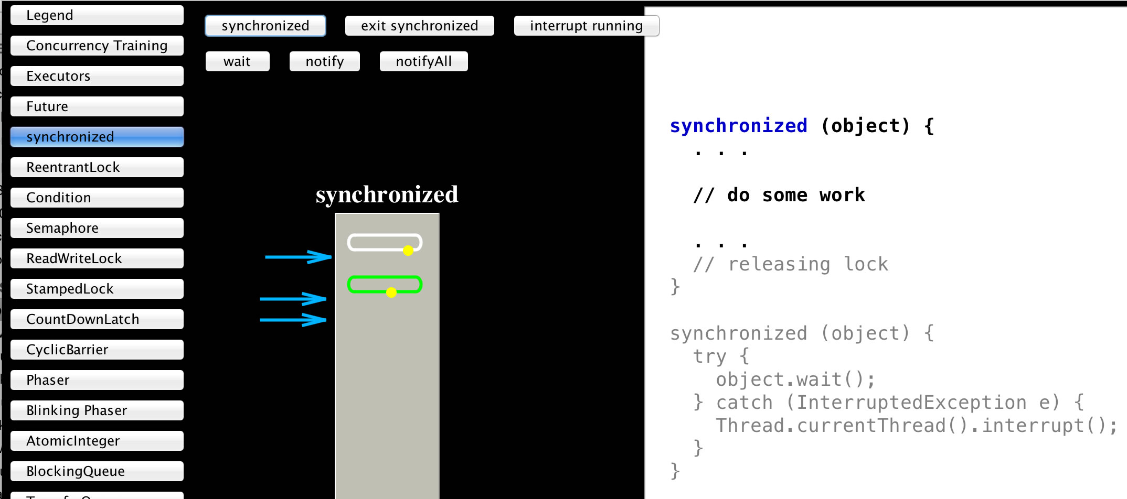
Task: Open the Blinking Phaser demo
Action: click(97, 410)
